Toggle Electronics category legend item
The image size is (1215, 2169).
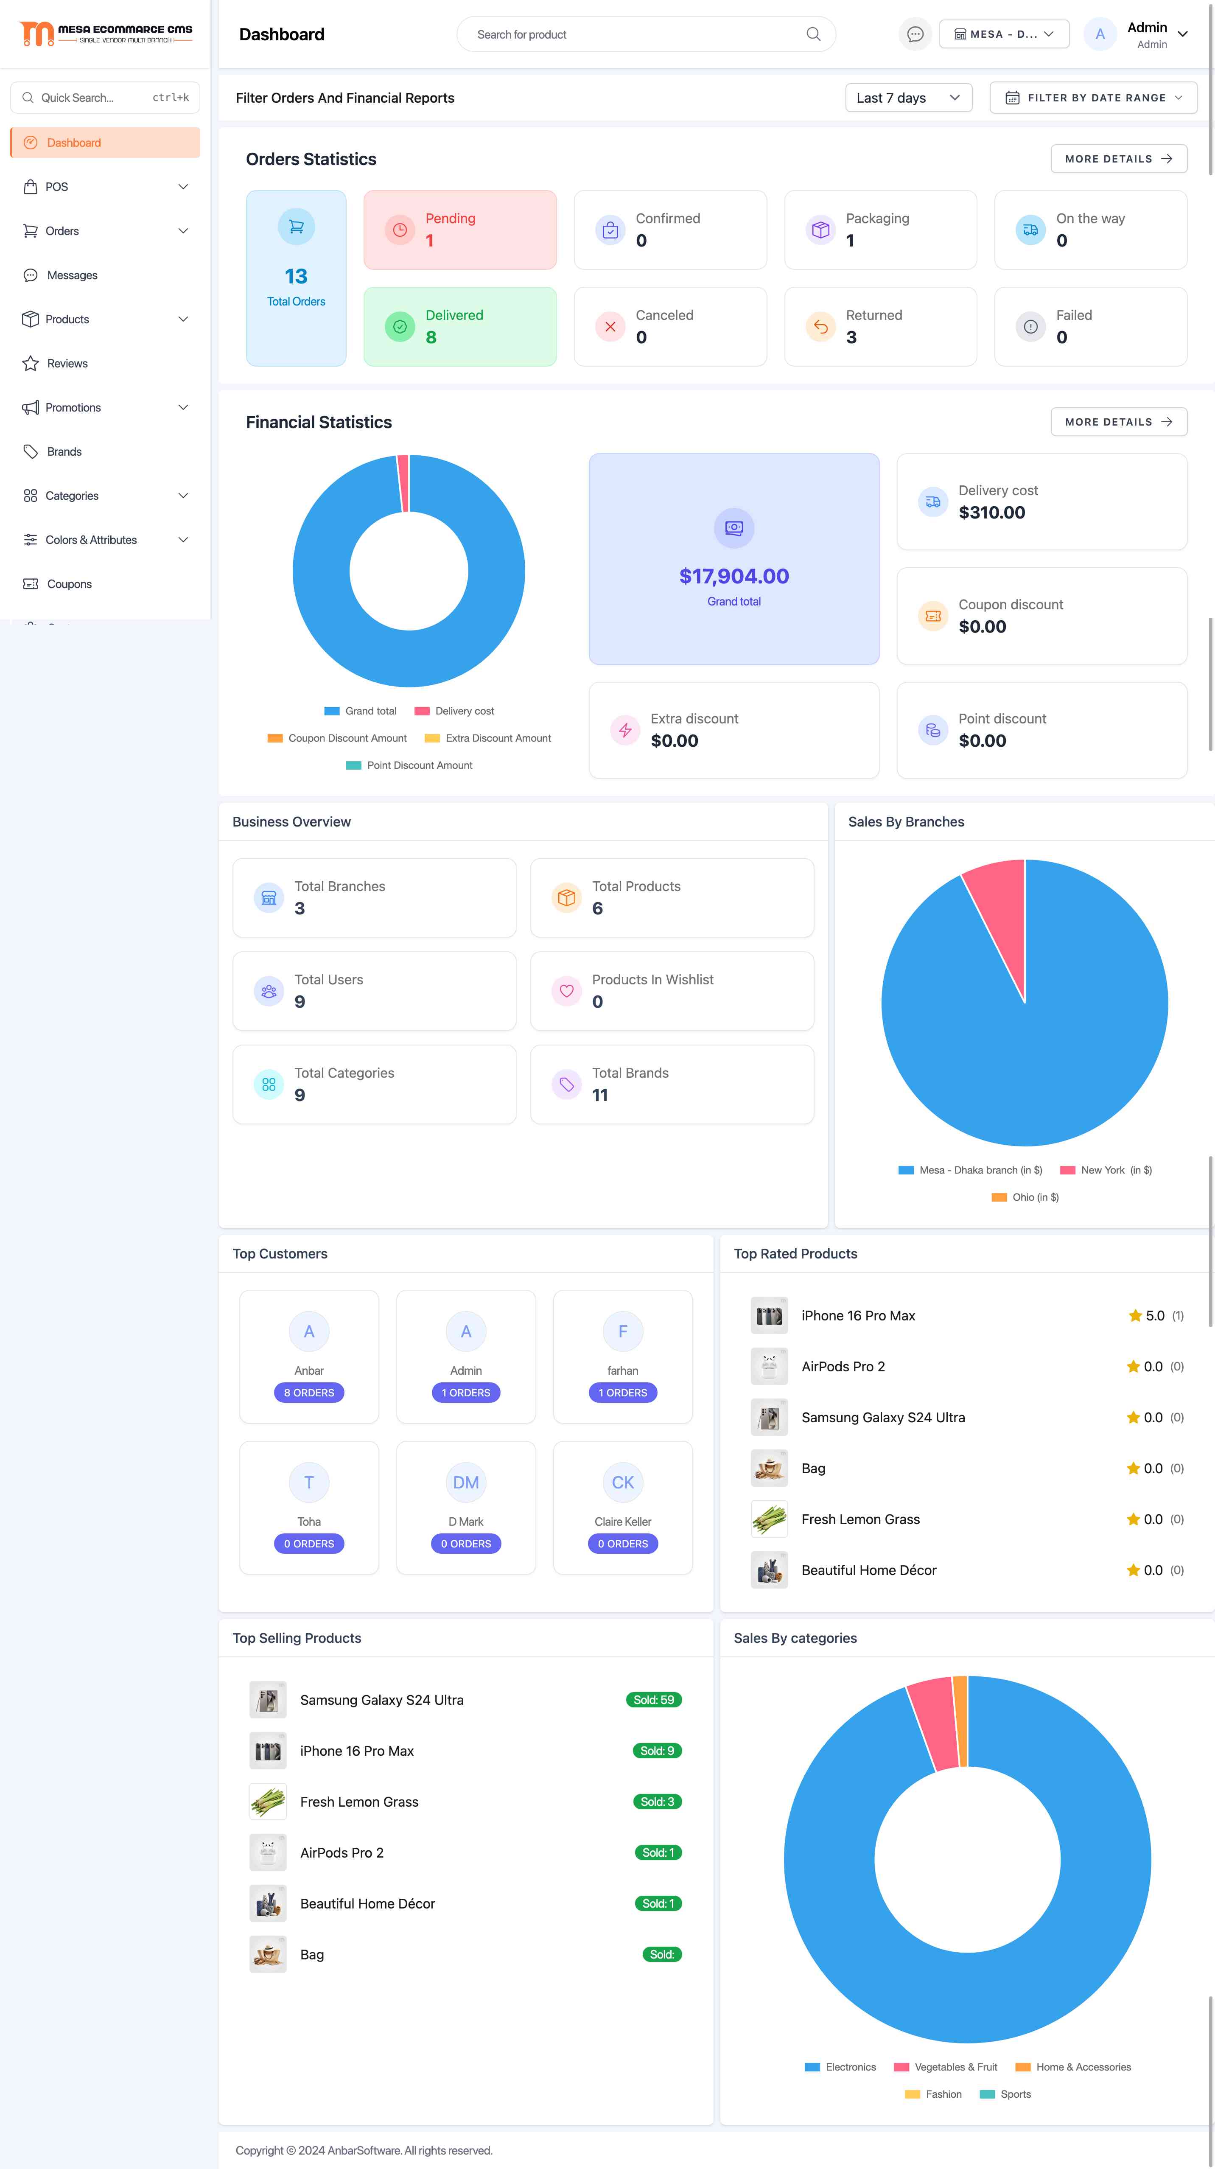[840, 2067]
